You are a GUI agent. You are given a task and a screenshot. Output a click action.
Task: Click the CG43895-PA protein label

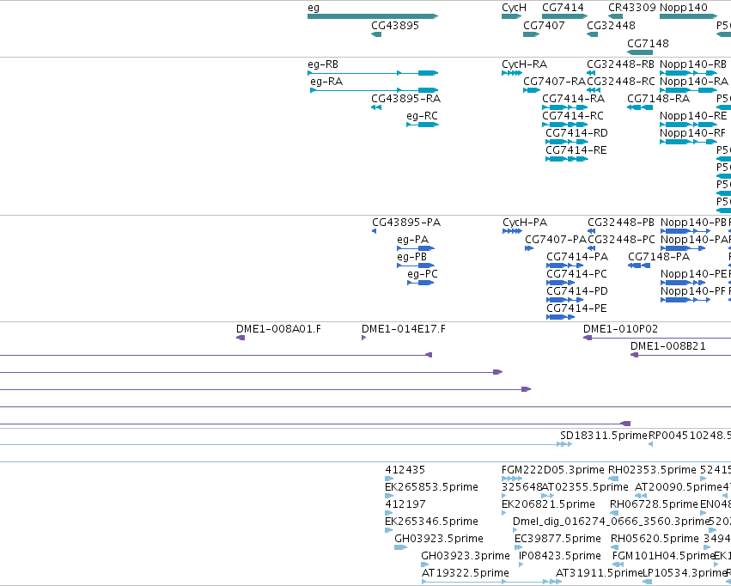tap(406, 223)
